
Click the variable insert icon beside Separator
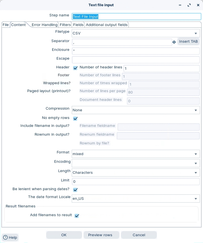point(174,42)
